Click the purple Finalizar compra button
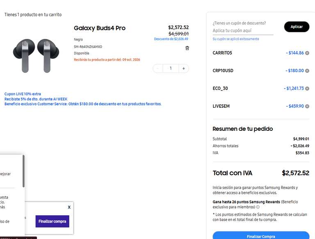Screen dimensions: 315x239 coord(52,221)
